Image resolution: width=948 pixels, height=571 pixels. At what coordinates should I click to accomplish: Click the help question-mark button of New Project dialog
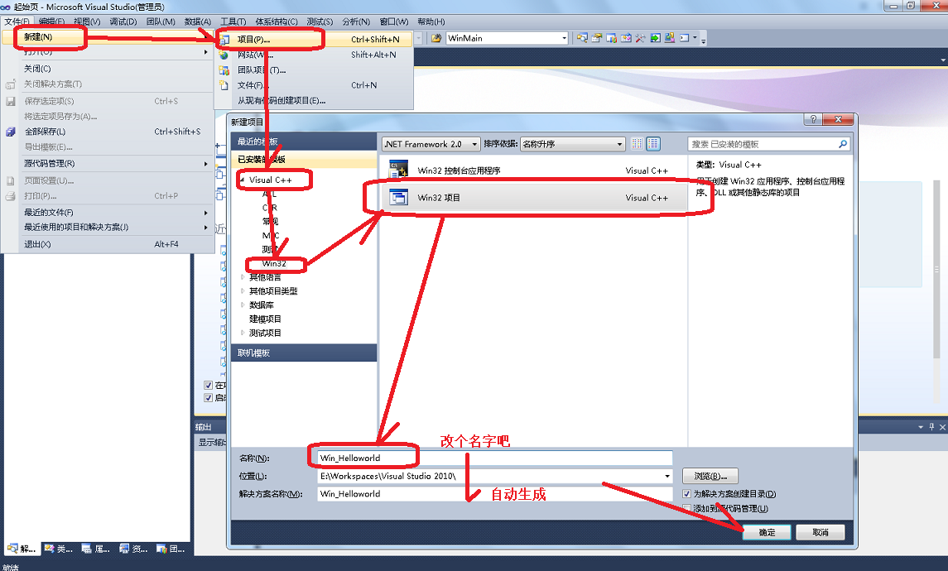(813, 120)
